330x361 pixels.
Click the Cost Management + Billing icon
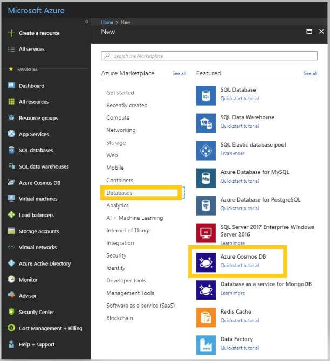tap(11, 328)
